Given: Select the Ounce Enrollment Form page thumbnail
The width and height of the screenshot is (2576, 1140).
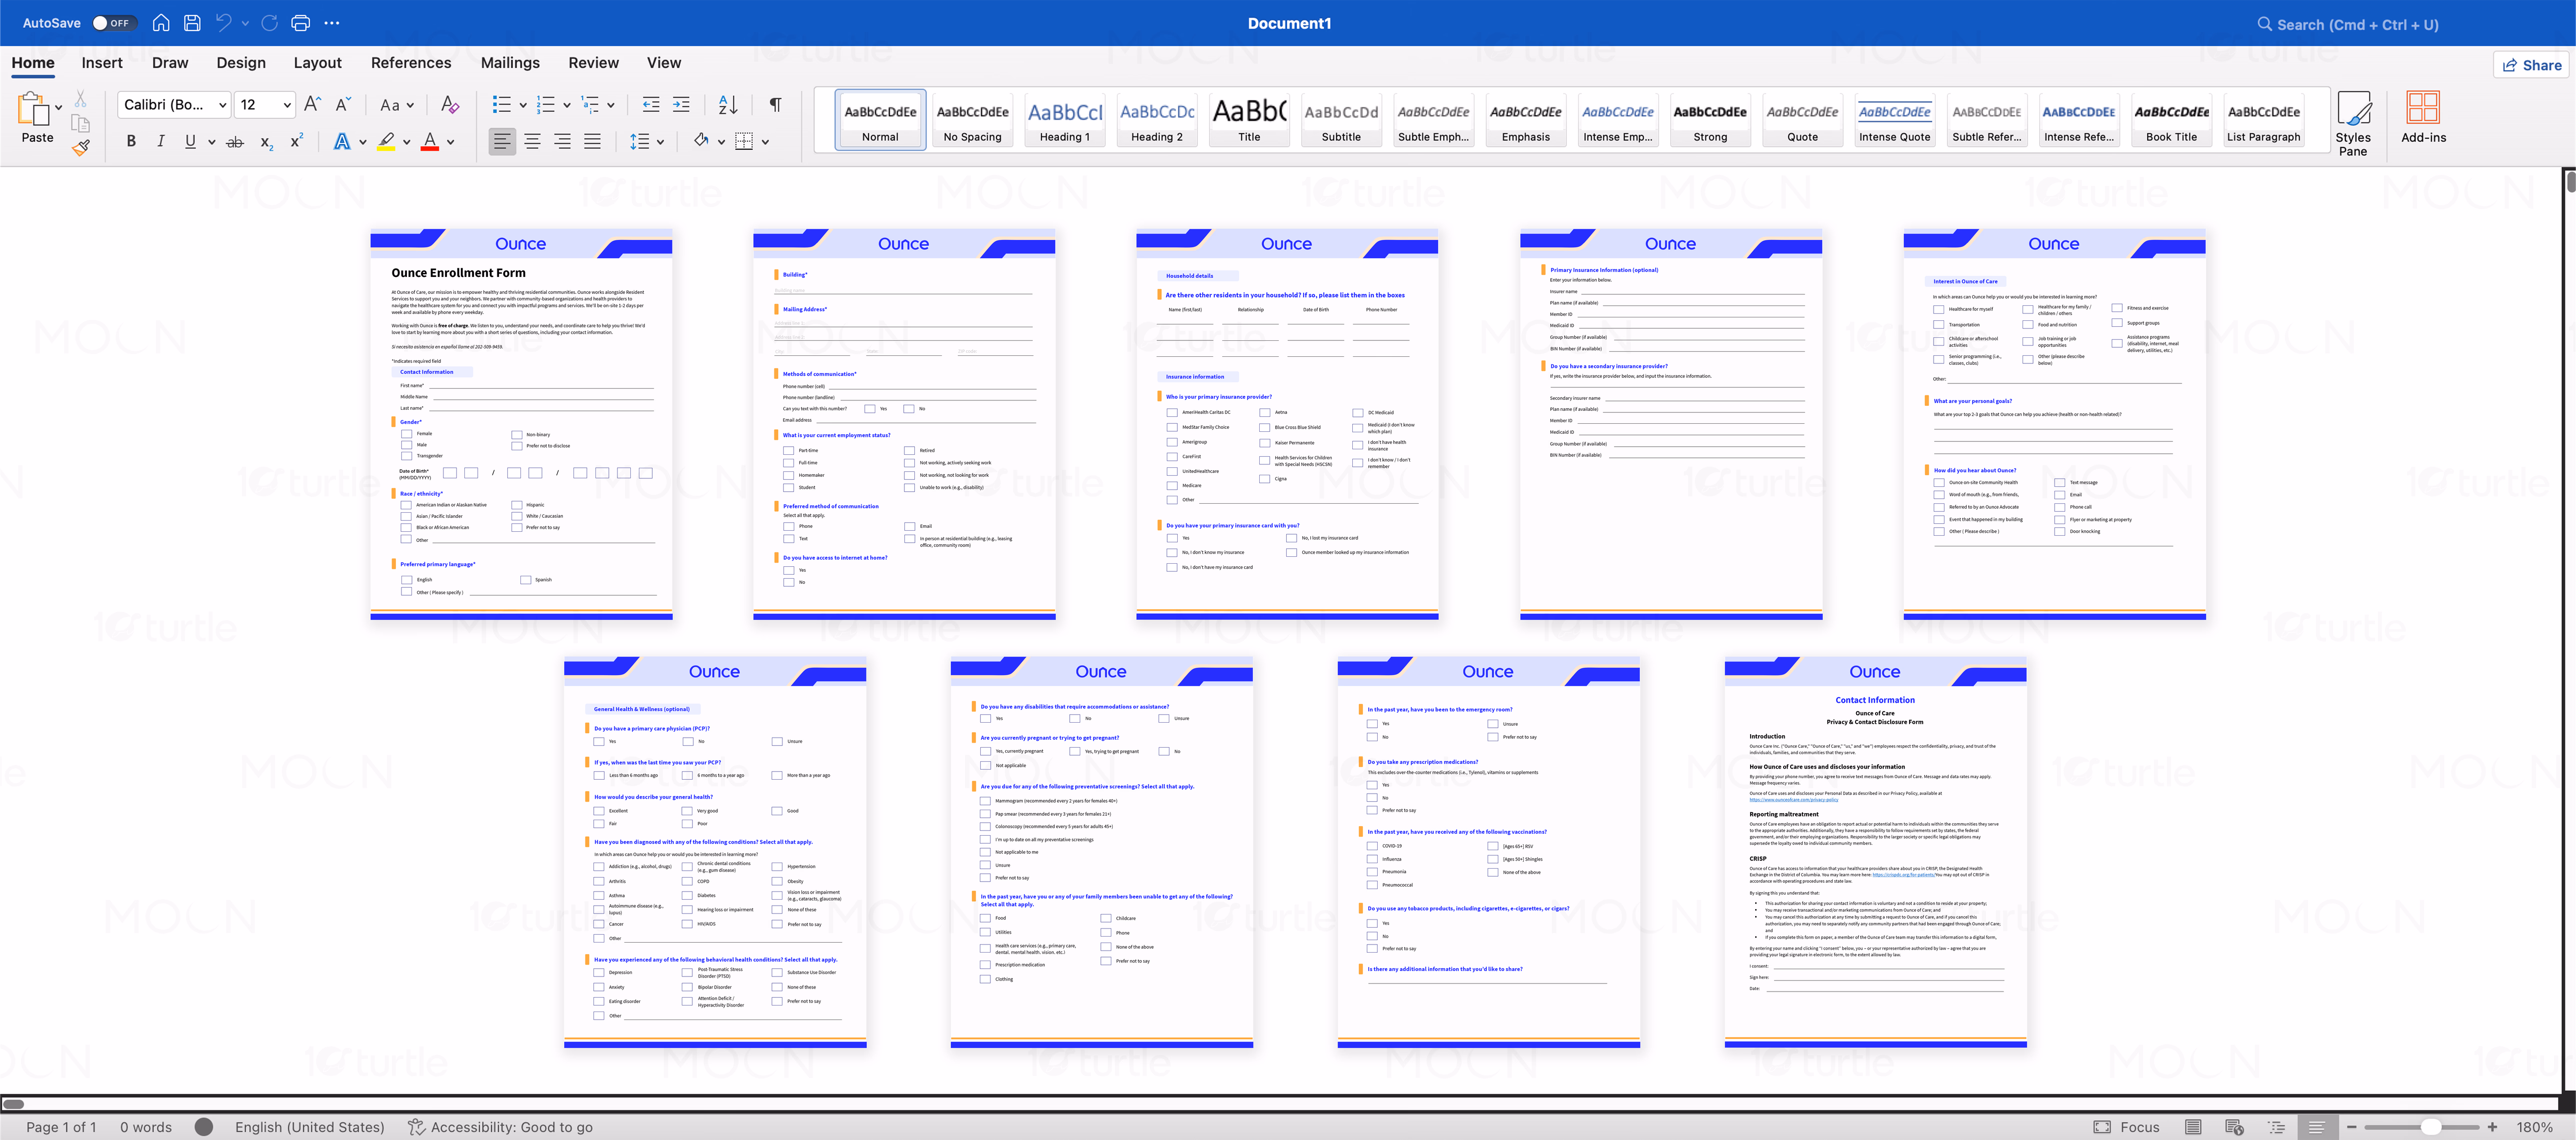Looking at the screenshot, I should point(521,424).
